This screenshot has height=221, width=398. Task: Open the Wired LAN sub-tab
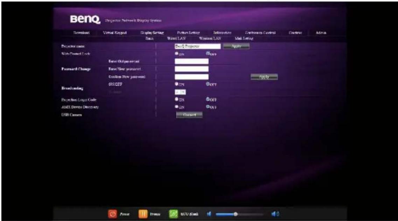pos(176,38)
